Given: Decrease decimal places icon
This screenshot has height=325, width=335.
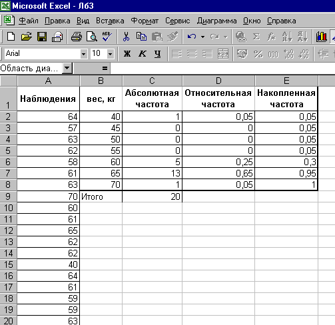Looking at the screenshot, I should (304, 54).
